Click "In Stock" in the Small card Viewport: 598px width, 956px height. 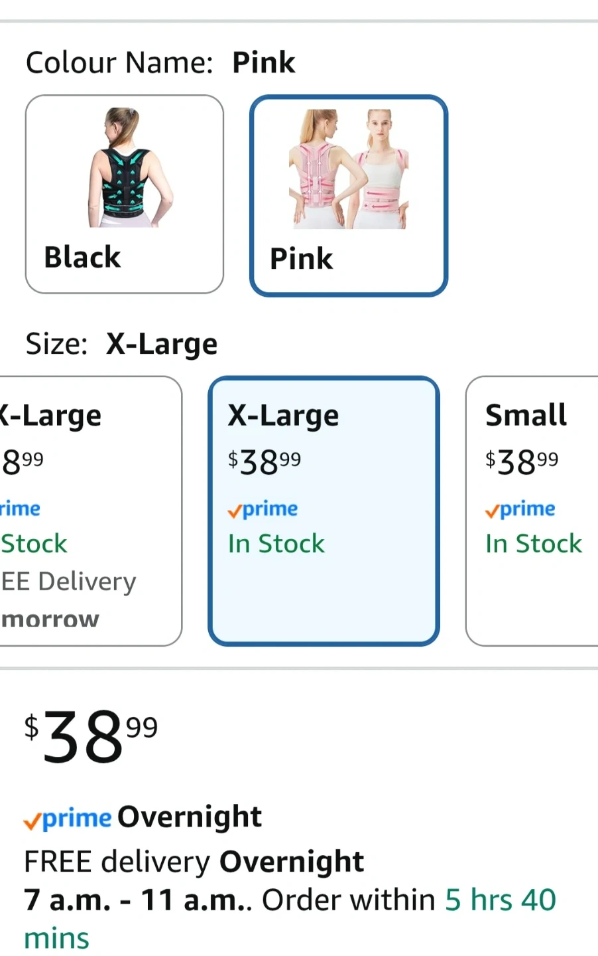pos(533,544)
